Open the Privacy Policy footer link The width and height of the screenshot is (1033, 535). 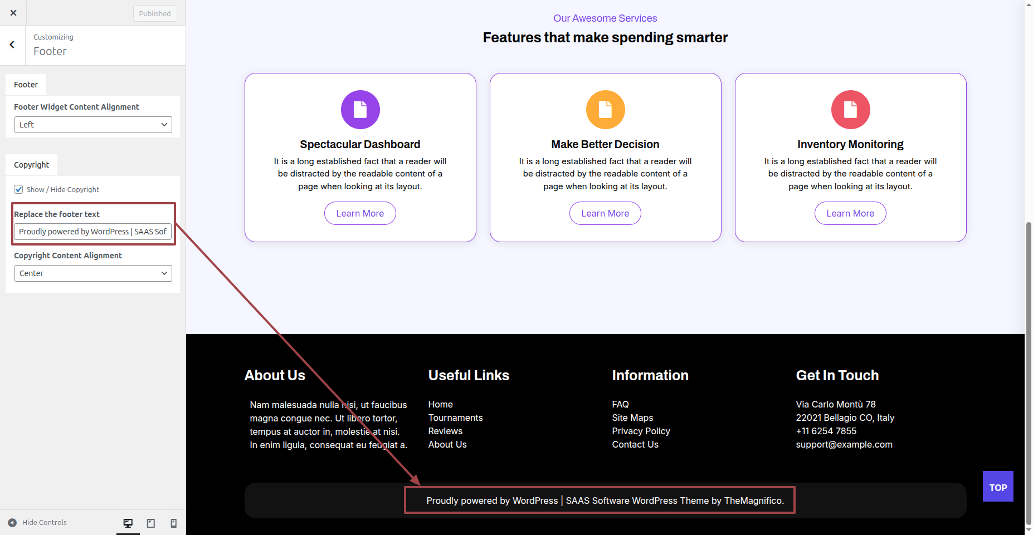[641, 431]
